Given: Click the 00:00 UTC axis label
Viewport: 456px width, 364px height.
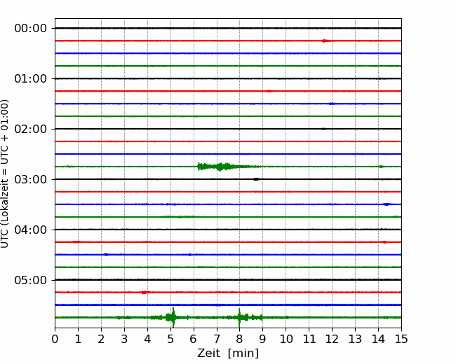Looking at the screenshot, I should 31,29.
